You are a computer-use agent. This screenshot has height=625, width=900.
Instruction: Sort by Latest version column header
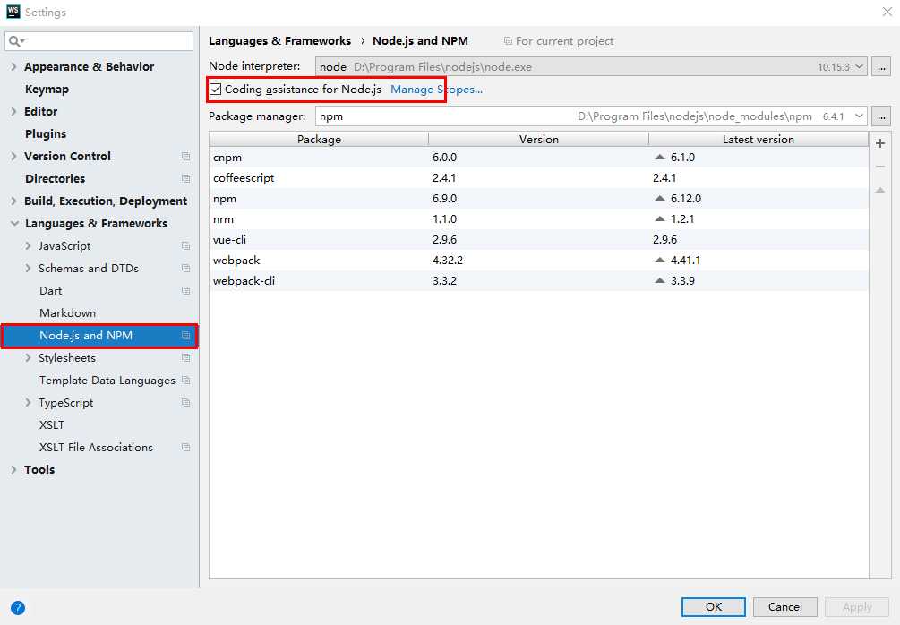[759, 140]
